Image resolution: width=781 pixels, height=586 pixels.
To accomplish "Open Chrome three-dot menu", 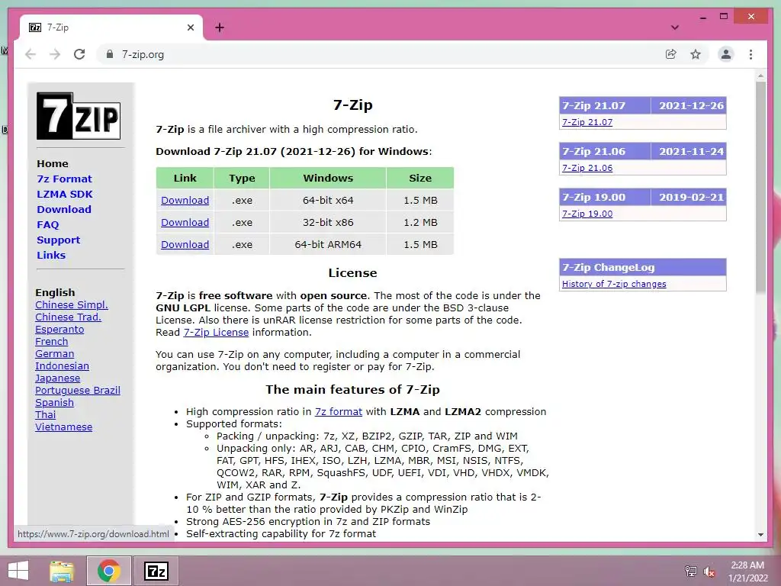I will pos(750,54).
